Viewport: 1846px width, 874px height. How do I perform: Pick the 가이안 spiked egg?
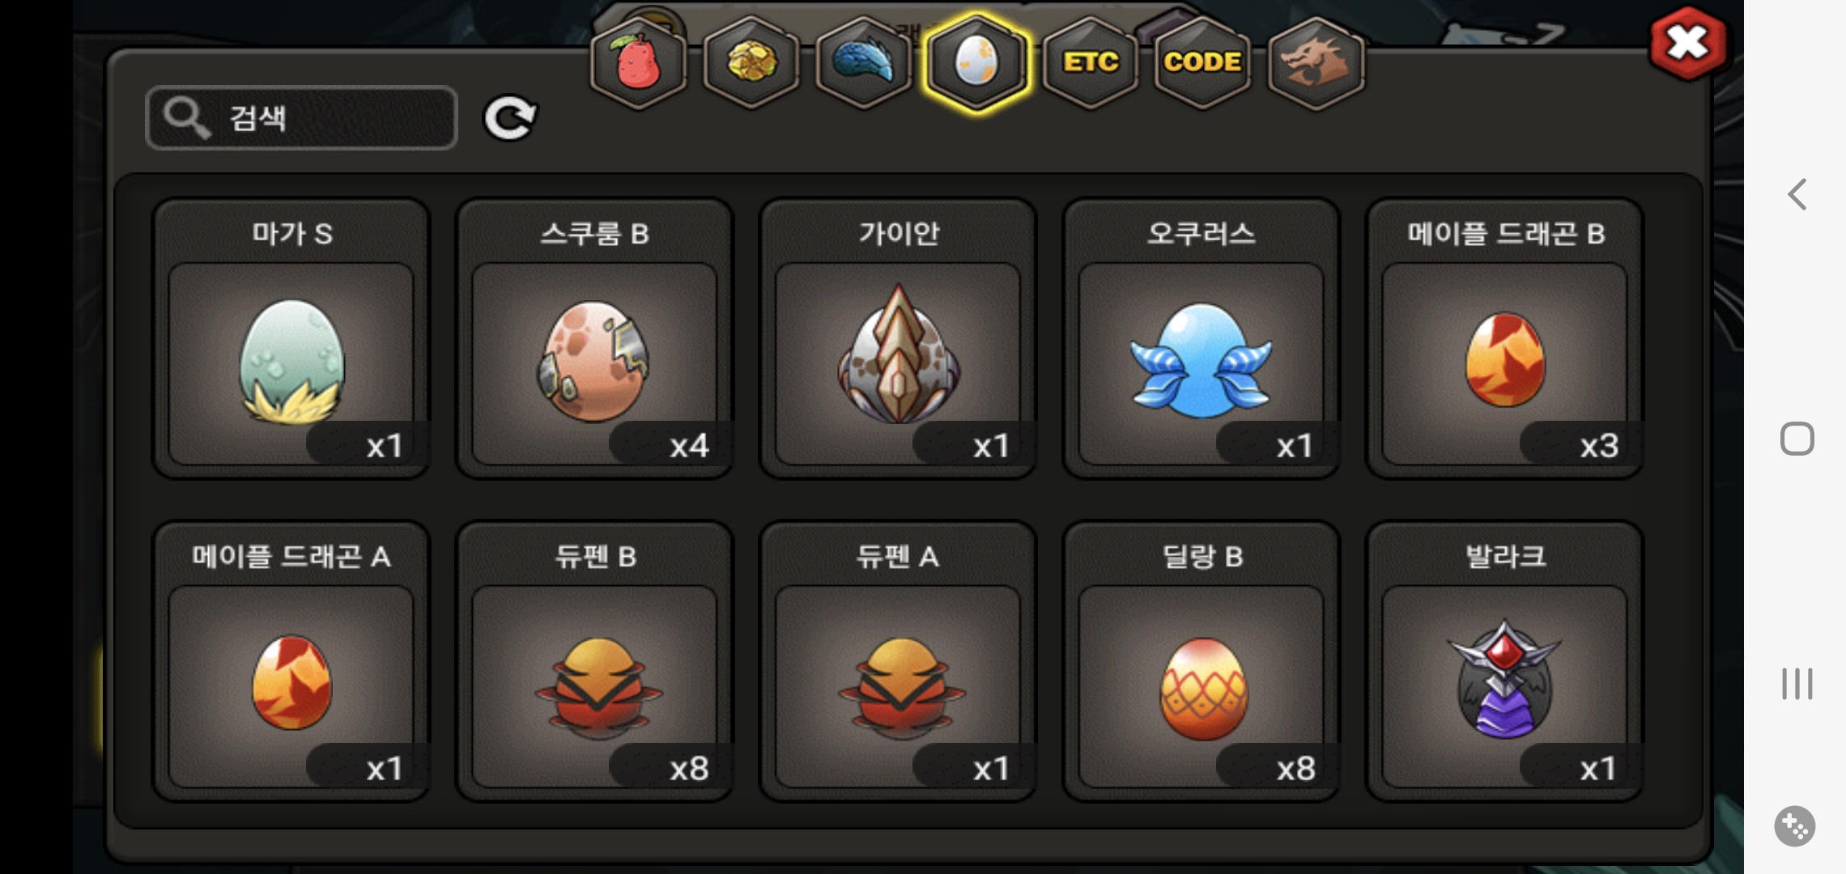898,339
